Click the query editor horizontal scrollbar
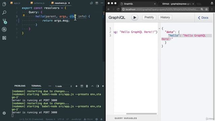 pos(141,114)
